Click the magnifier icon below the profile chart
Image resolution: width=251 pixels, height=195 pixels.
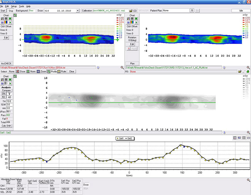(x=248, y=180)
